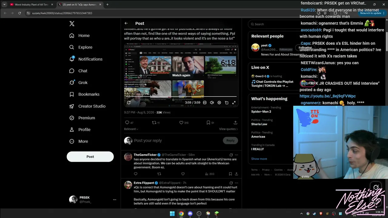Click the Chrome address bar URL
The image size is (388, 218).
pyautogui.click(x=62, y=13)
